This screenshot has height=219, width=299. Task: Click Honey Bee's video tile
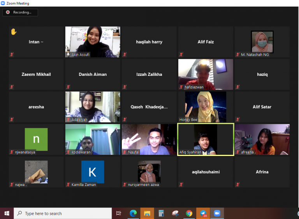[x=206, y=107]
